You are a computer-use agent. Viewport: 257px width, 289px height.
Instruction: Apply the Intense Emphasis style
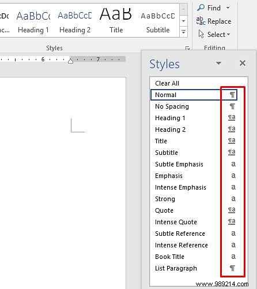pyautogui.click(x=194, y=187)
